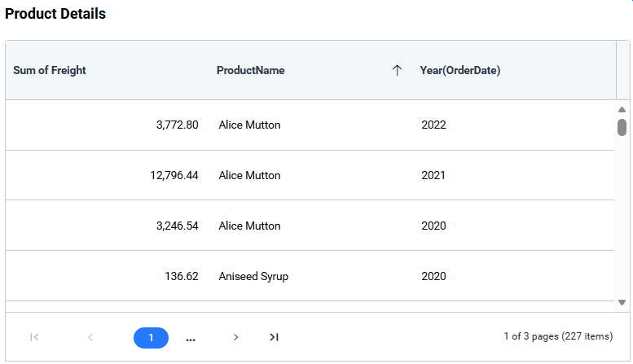
Task: Click the 136.62 freight cell
Action: pyautogui.click(x=182, y=277)
